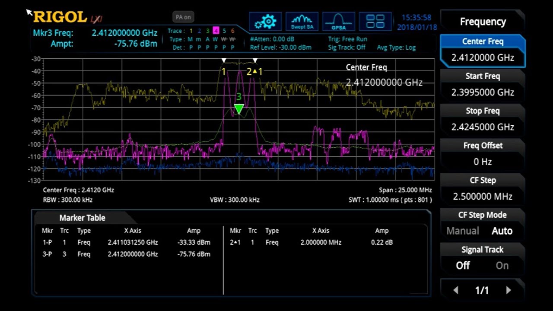Select trace 3 in trace indicator
This screenshot has width=553, height=311.
click(207, 31)
